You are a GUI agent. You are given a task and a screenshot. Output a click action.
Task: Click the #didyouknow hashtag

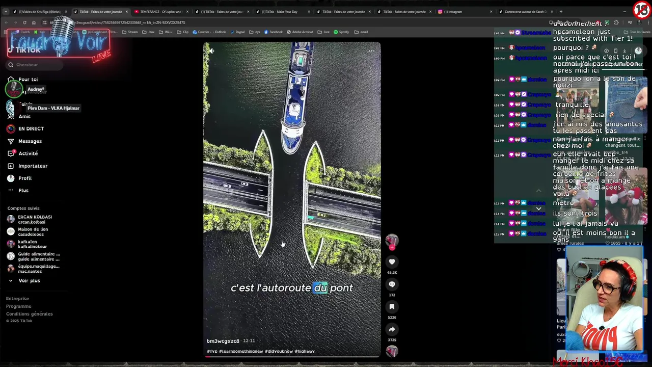pyautogui.click(x=279, y=351)
